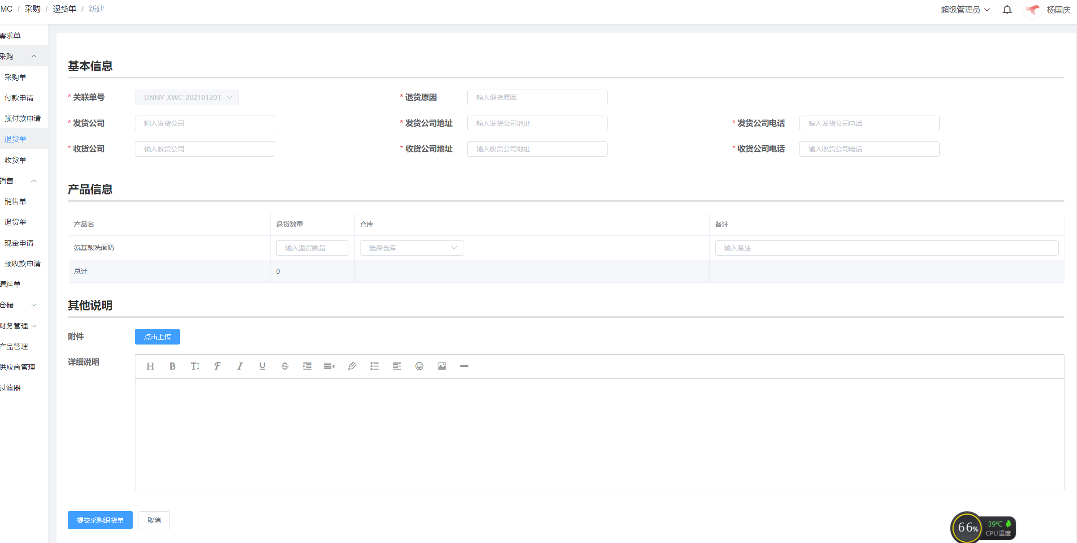Open the 关联单号 dropdown
The width and height of the screenshot is (1077, 543).
tap(187, 97)
